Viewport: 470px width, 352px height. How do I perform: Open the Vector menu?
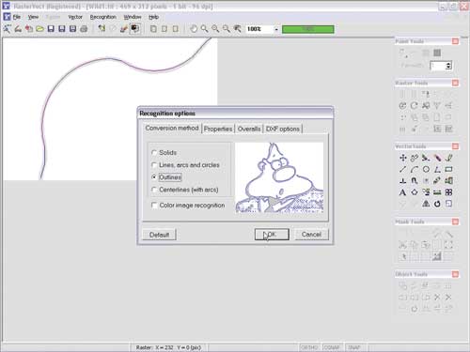pyautogui.click(x=75, y=17)
